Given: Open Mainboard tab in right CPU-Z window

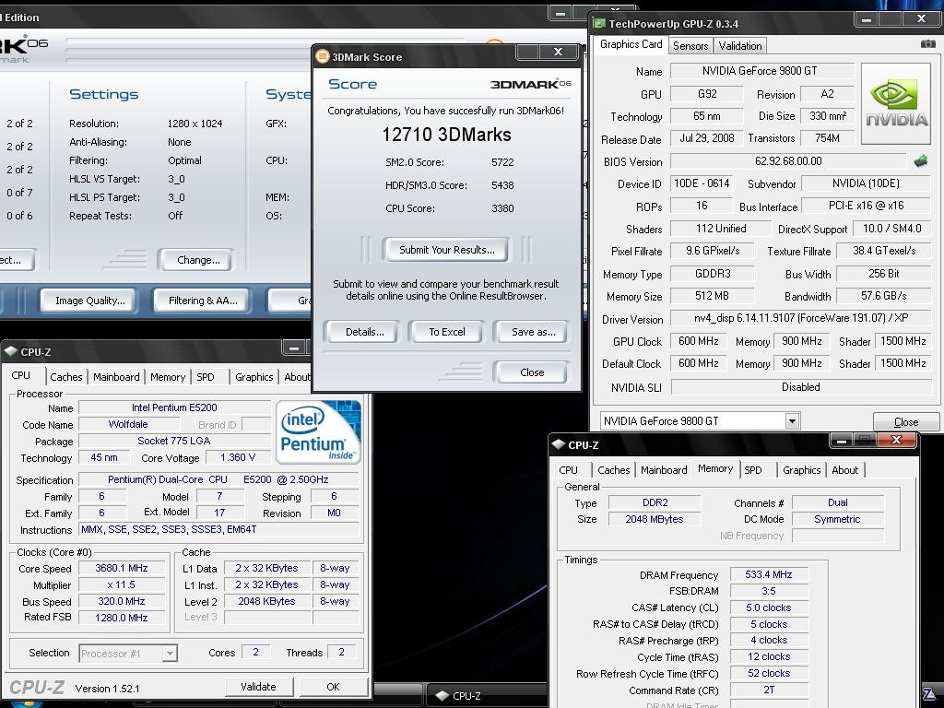Looking at the screenshot, I should (664, 470).
